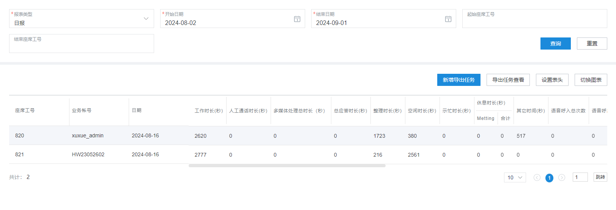Select page 1 in pagination
Viewport: 616px width, 210px height.
point(549,178)
